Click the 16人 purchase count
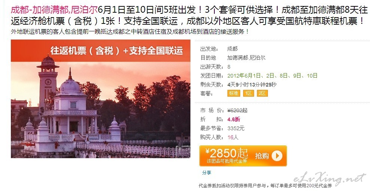The height and width of the screenshot is (191, 370). pos(233,137)
